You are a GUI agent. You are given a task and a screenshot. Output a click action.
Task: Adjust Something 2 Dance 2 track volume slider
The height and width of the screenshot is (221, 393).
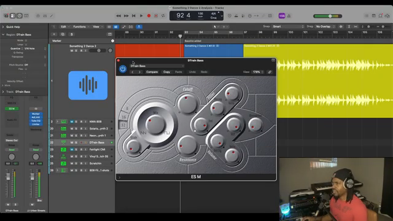coord(97,50)
